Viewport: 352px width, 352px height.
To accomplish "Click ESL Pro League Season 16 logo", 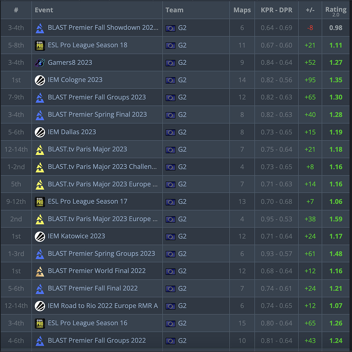I will [40, 324].
